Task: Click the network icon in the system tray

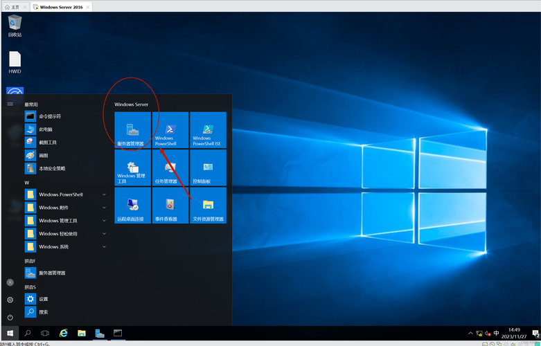Action: pos(479,334)
